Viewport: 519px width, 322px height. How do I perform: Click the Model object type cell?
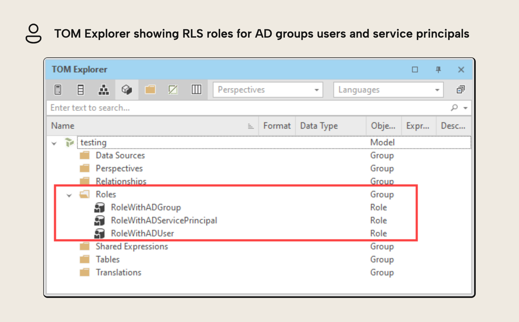(x=382, y=142)
